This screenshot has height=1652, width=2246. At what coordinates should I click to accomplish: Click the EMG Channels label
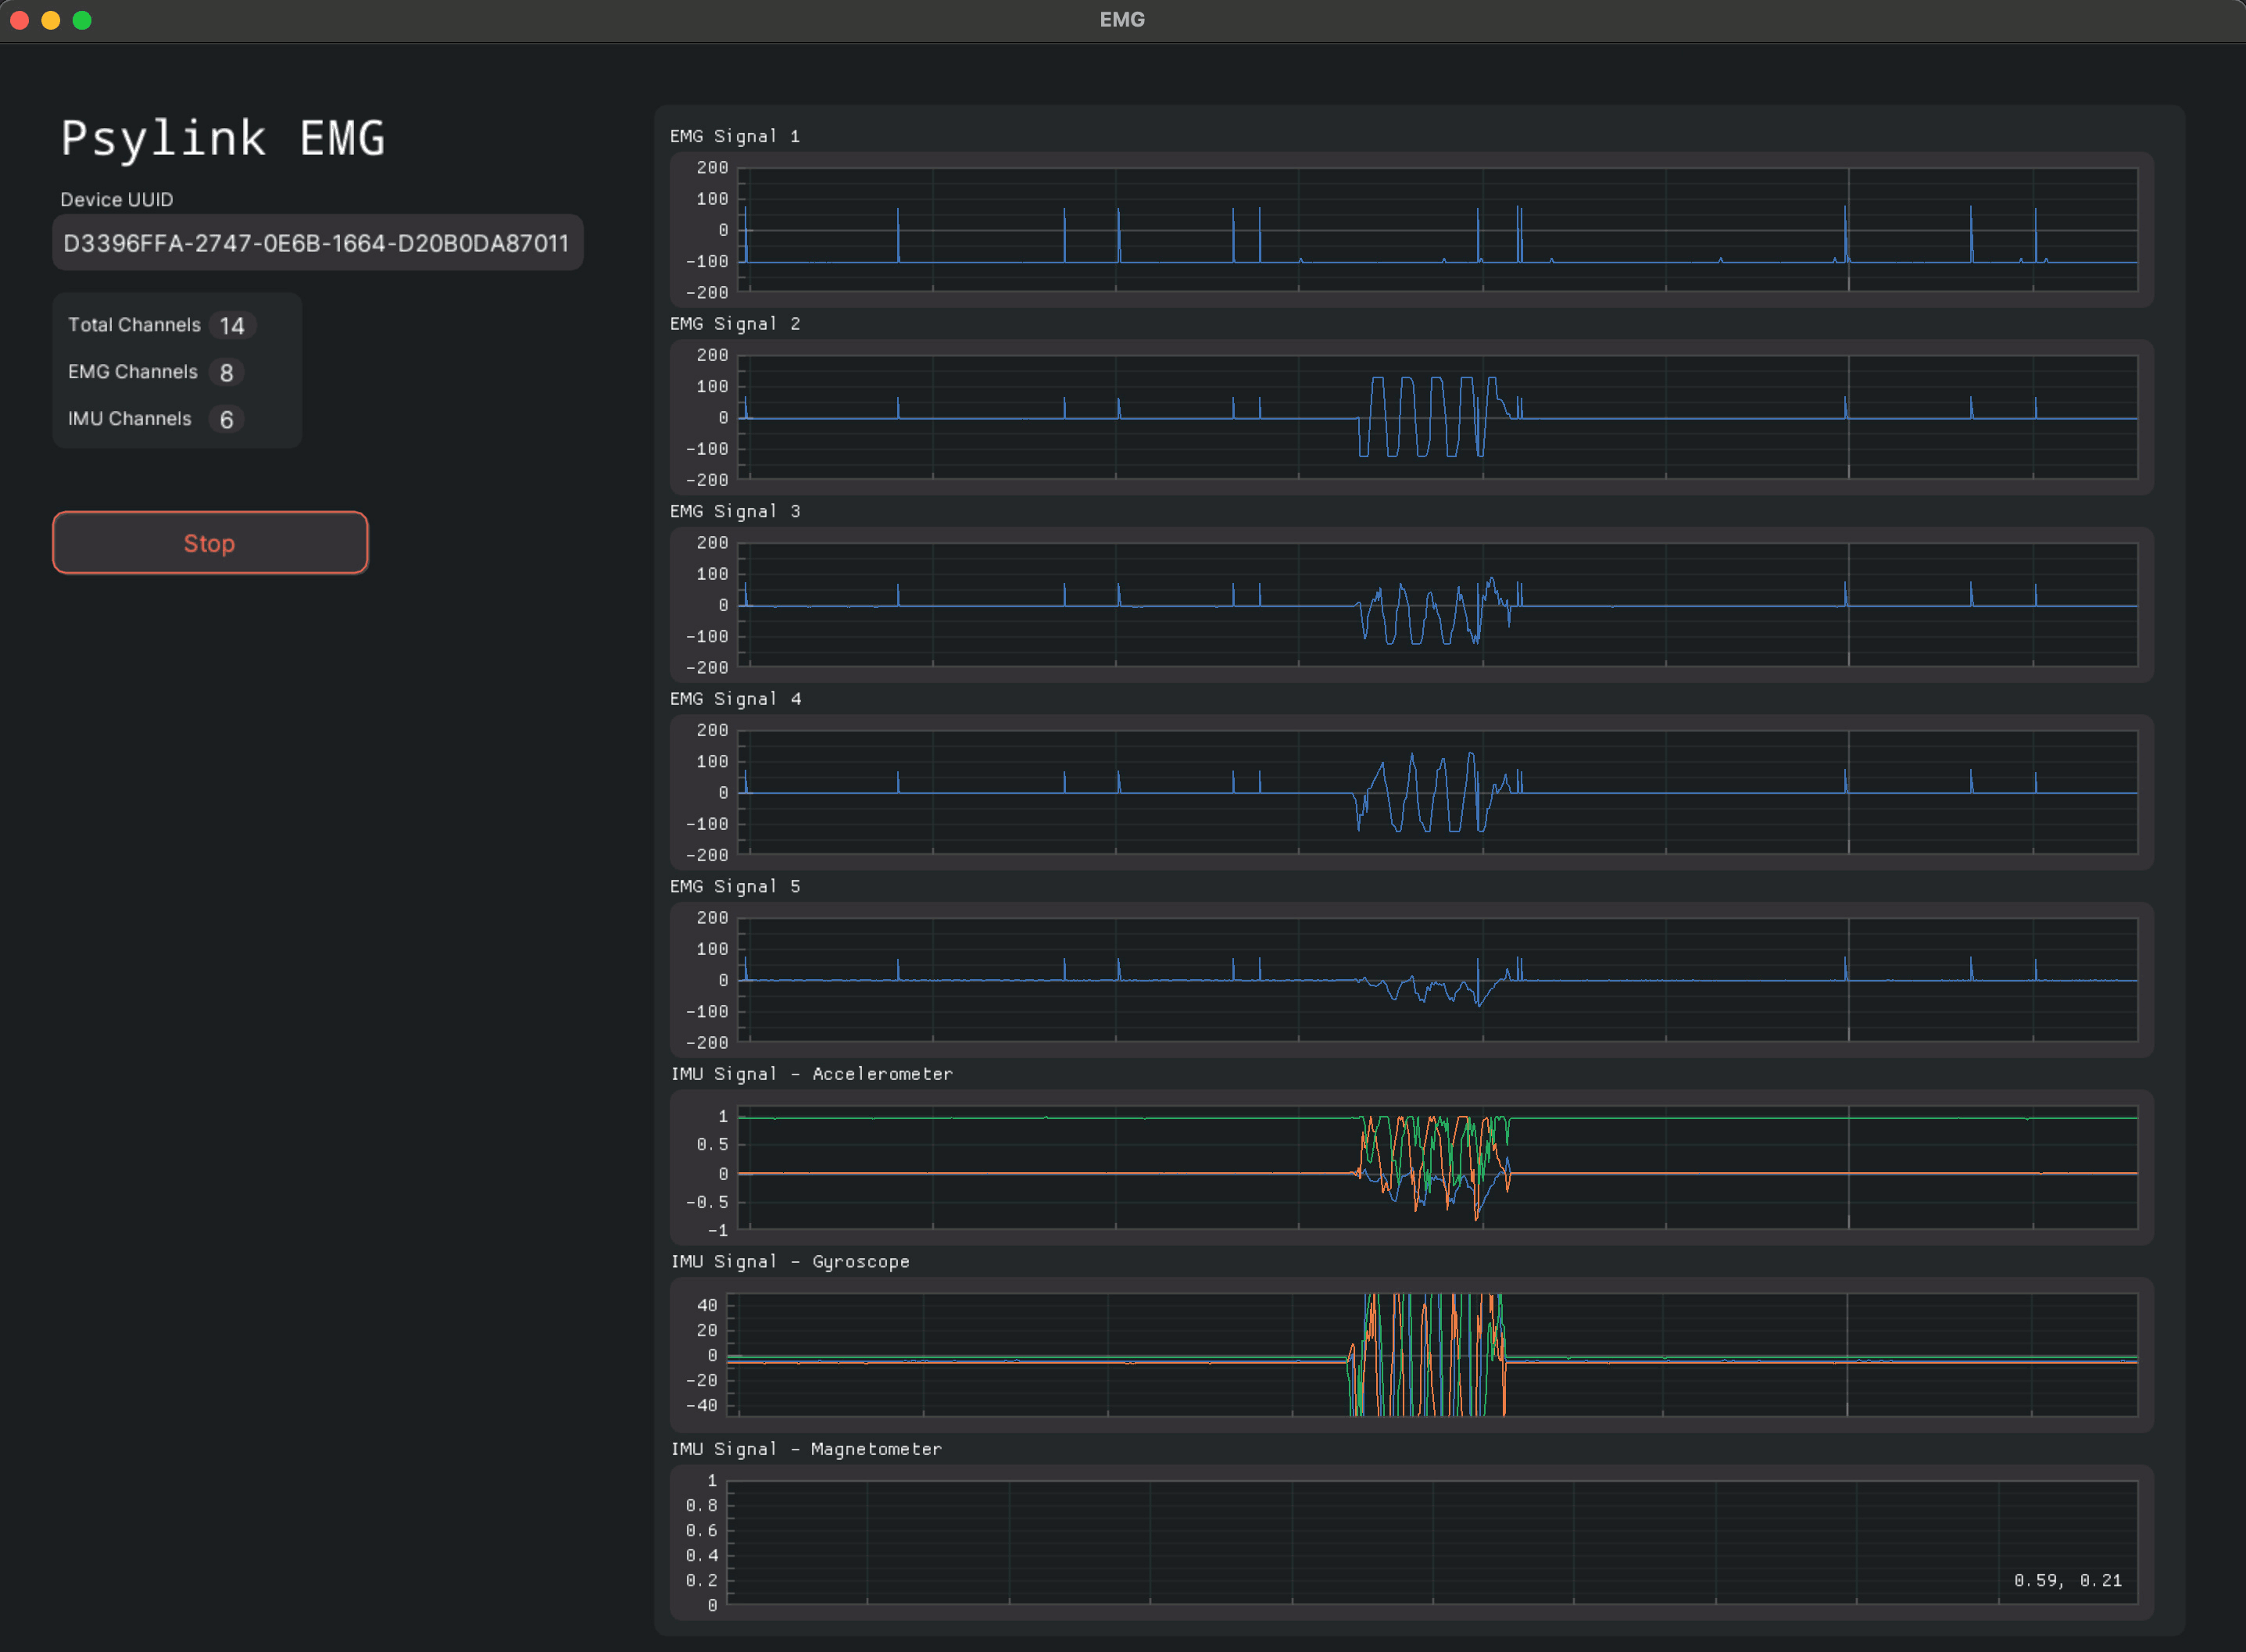point(133,372)
